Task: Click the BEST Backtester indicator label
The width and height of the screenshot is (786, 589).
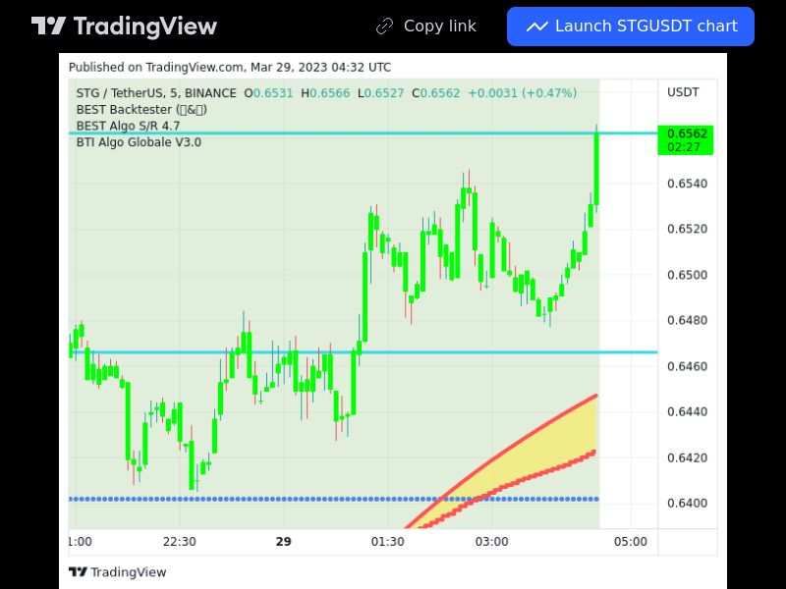Action: [141, 109]
